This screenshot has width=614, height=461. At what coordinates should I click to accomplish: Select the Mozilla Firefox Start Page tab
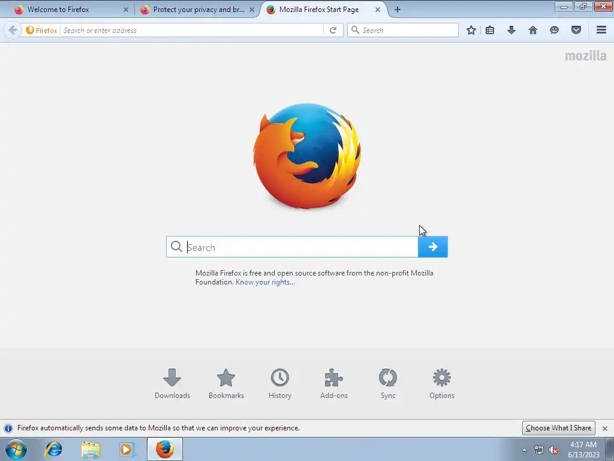(x=319, y=10)
